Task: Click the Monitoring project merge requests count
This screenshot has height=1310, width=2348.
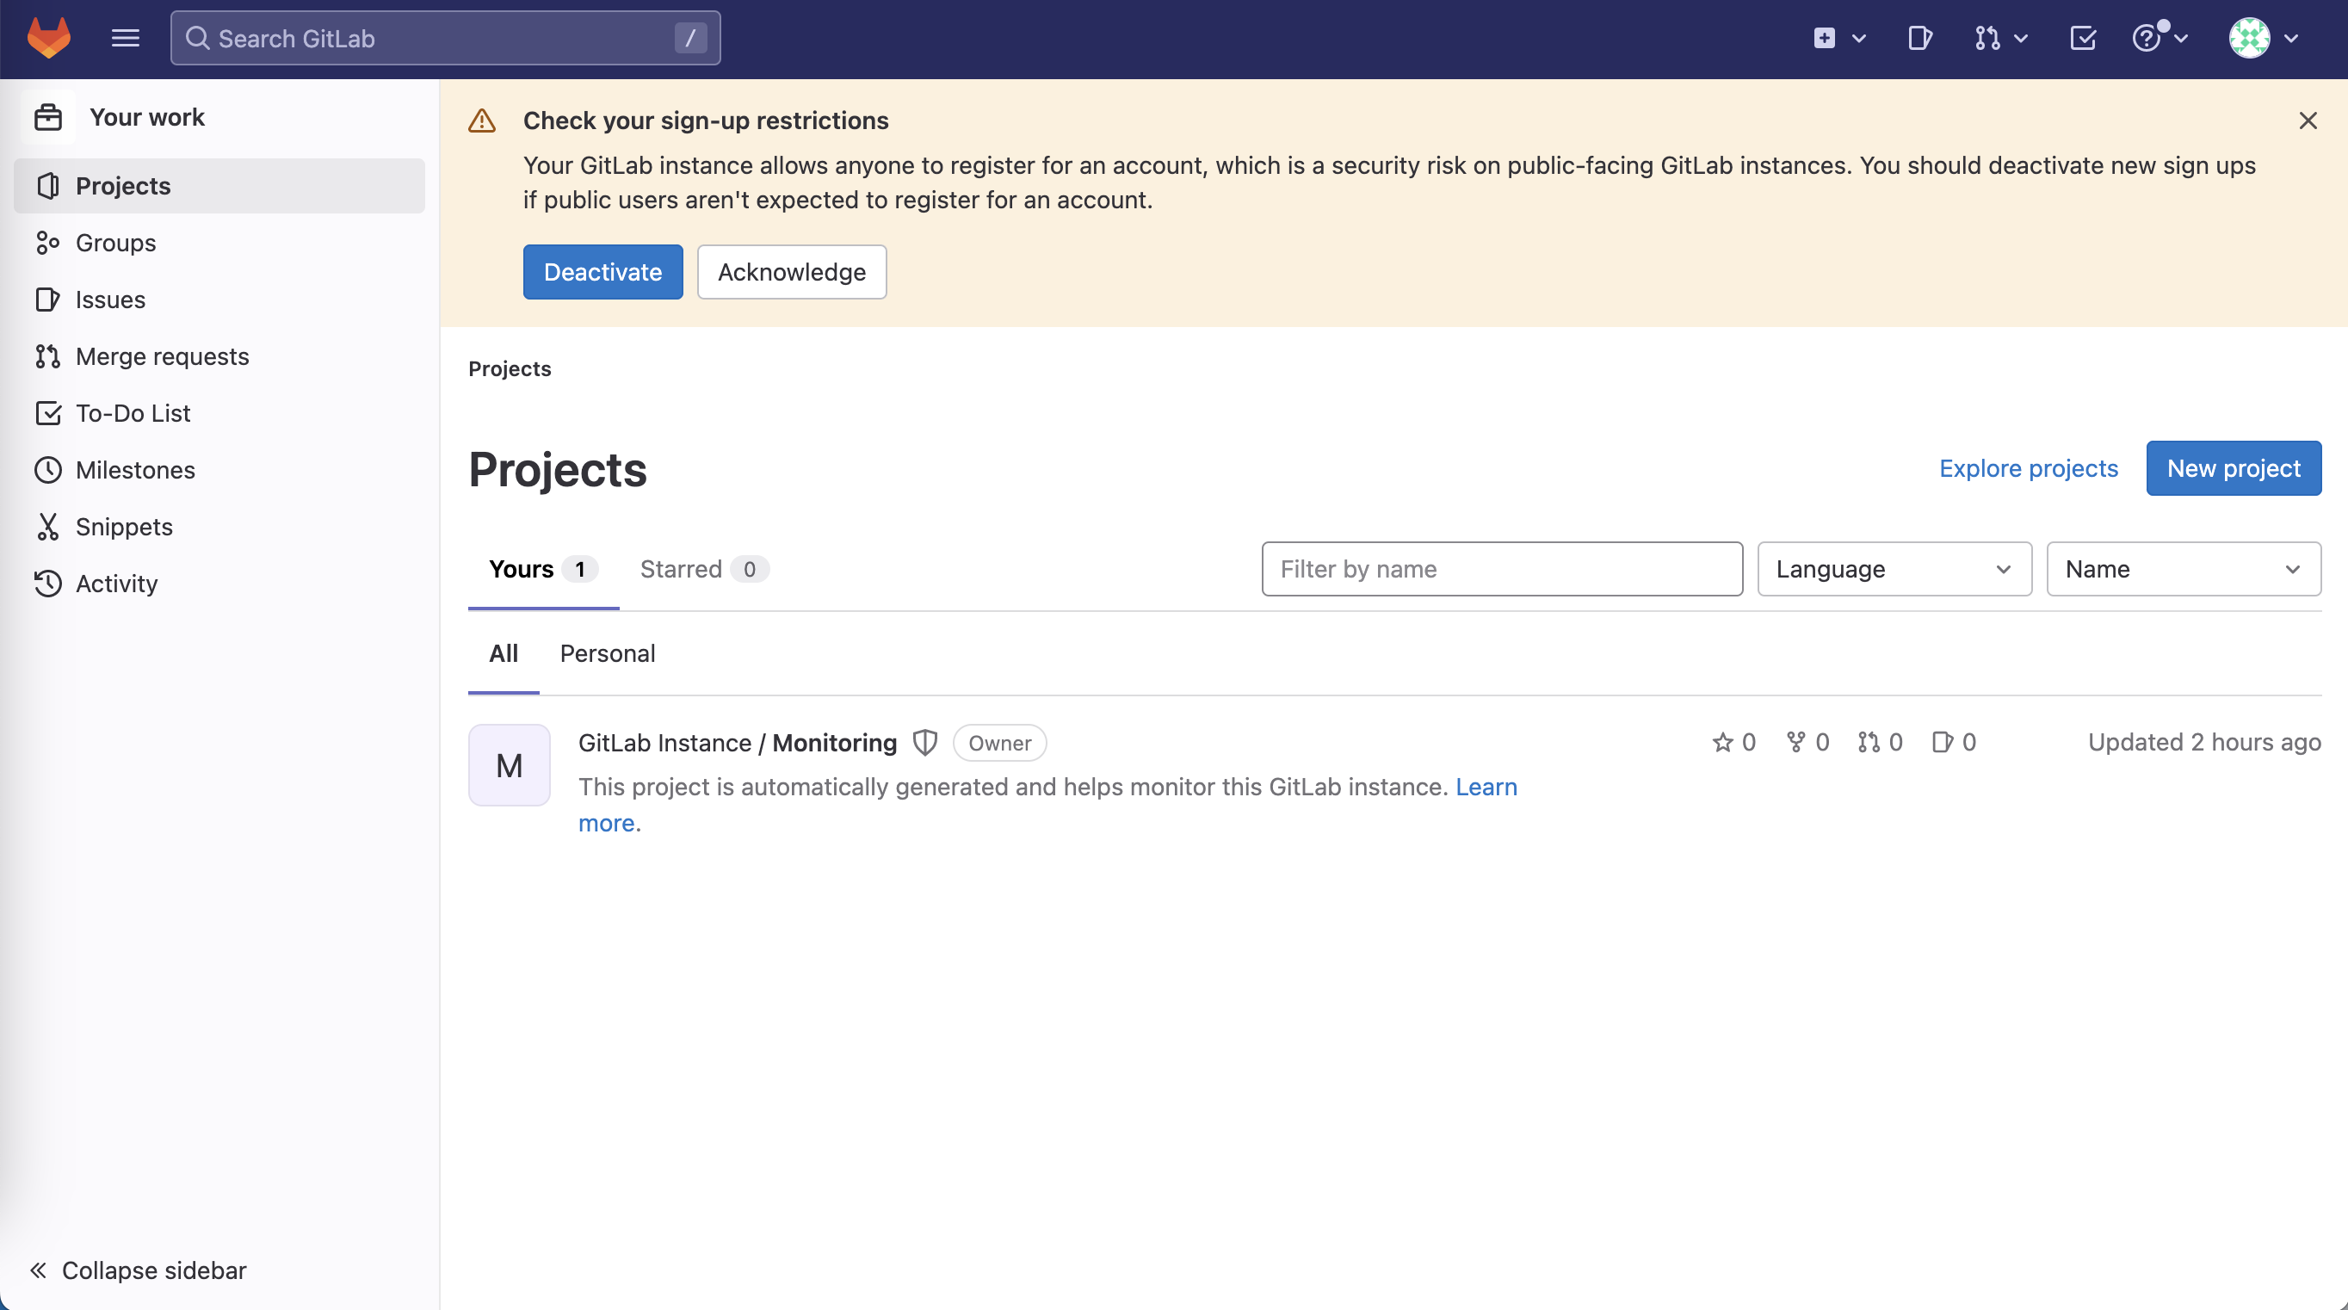Action: [x=1881, y=743]
